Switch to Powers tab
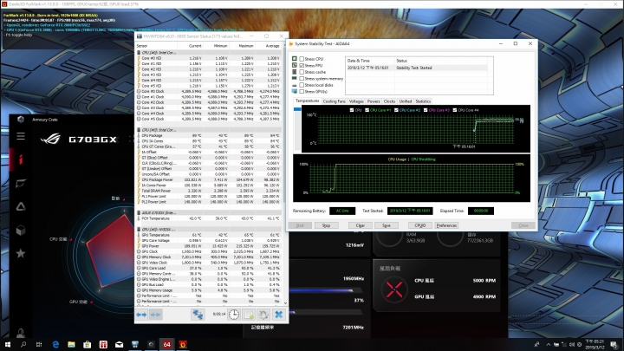 click(x=374, y=101)
